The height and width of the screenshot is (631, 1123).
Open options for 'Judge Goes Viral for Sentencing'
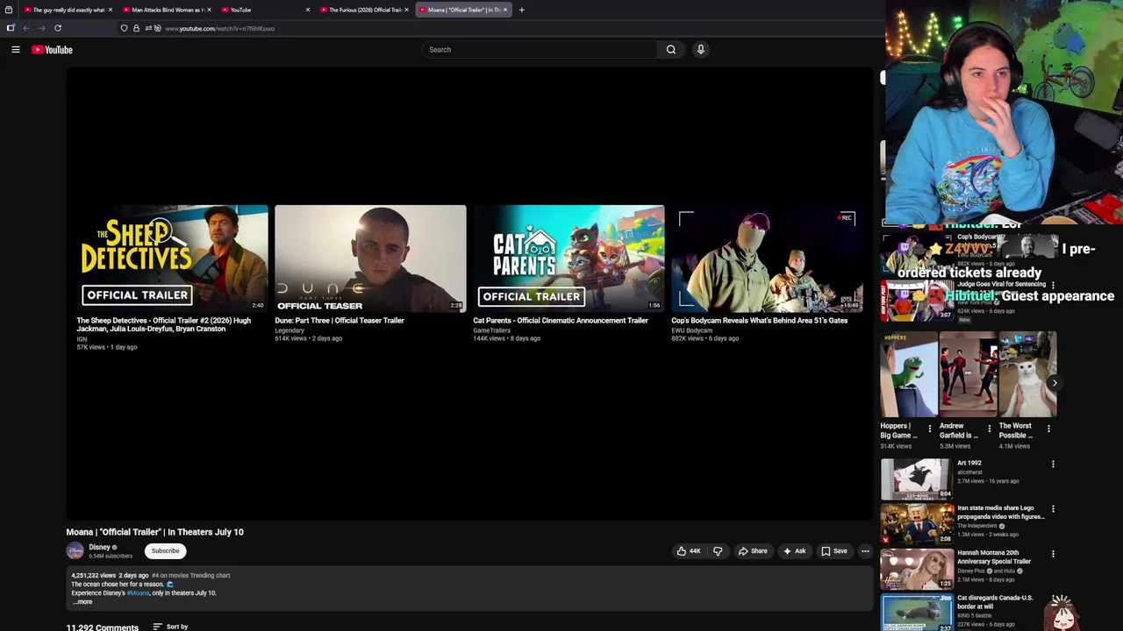tap(1053, 286)
